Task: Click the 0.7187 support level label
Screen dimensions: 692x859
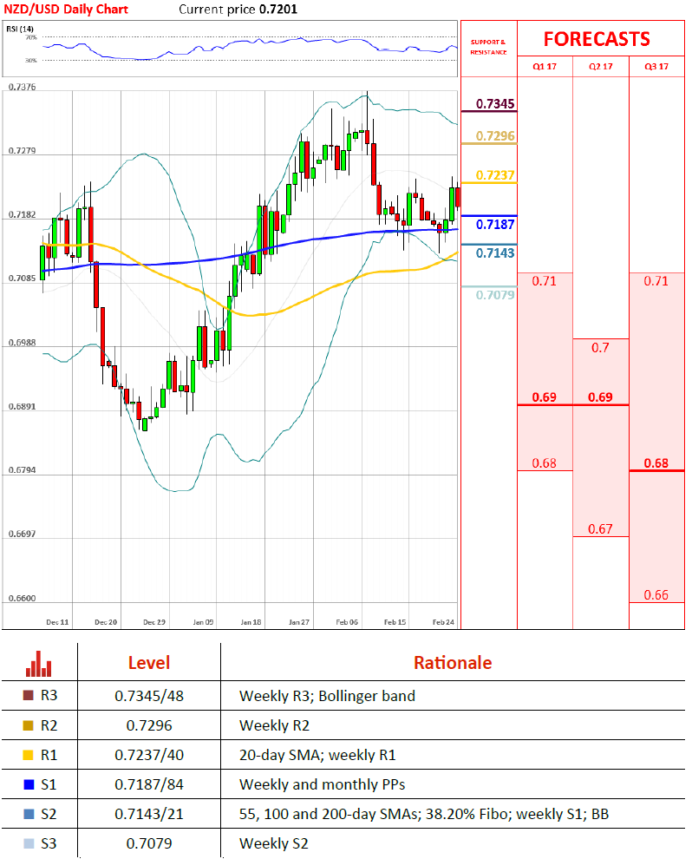Action: click(x=495, y=224)
